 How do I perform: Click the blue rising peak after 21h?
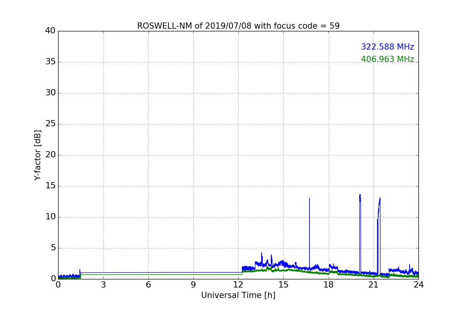379,236
